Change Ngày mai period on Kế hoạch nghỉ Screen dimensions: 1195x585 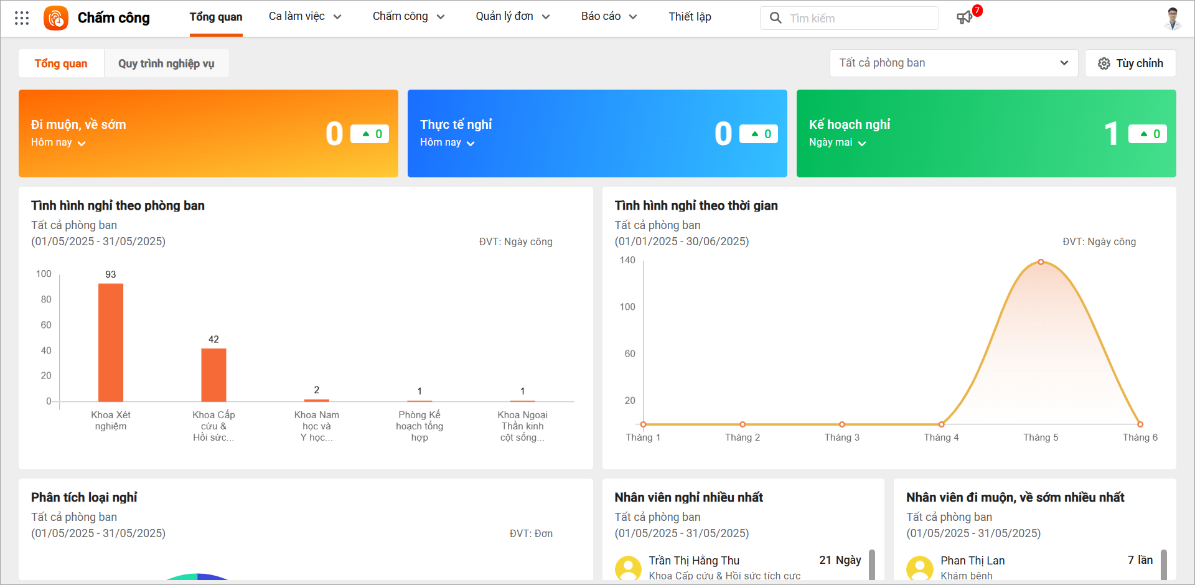tap(837, 143)
